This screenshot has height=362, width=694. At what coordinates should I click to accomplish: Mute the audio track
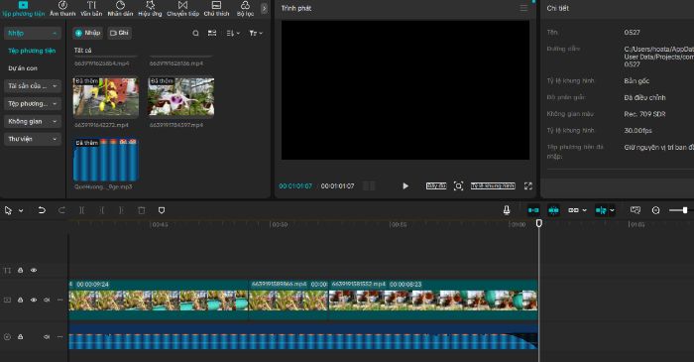47,337
